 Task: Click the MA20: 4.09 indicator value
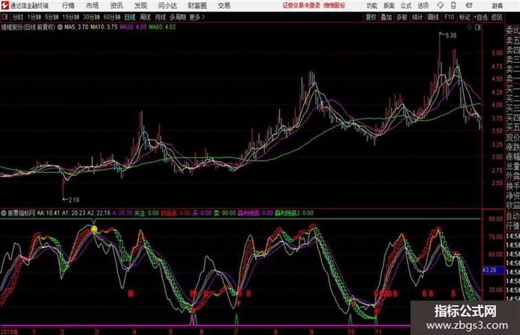tap(133, 27)
